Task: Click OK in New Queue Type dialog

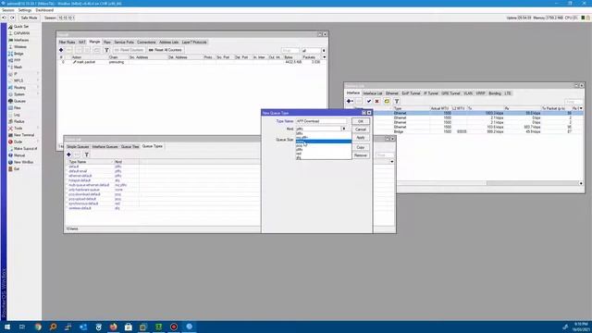Action: click(x=361, y=121)
